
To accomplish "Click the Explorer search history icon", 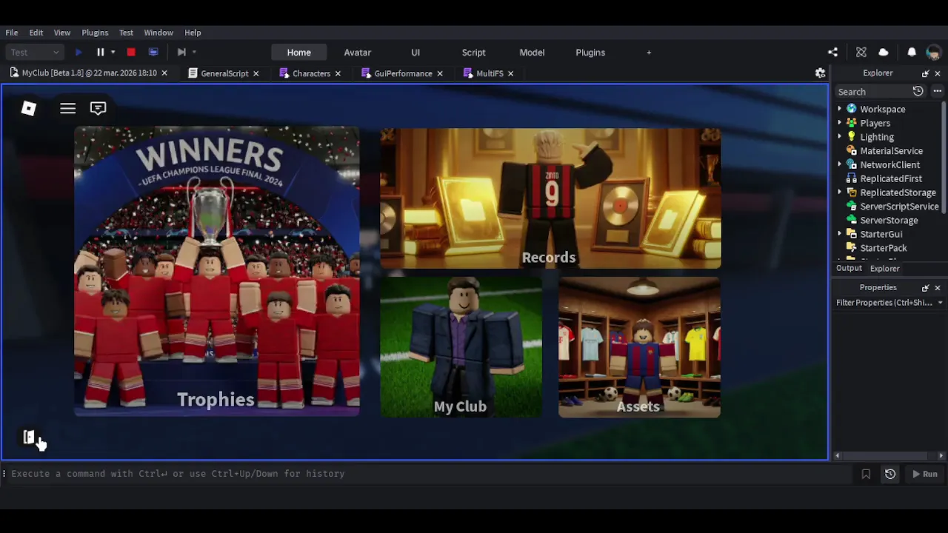I will pyautogui.click(x=918, y=91).
